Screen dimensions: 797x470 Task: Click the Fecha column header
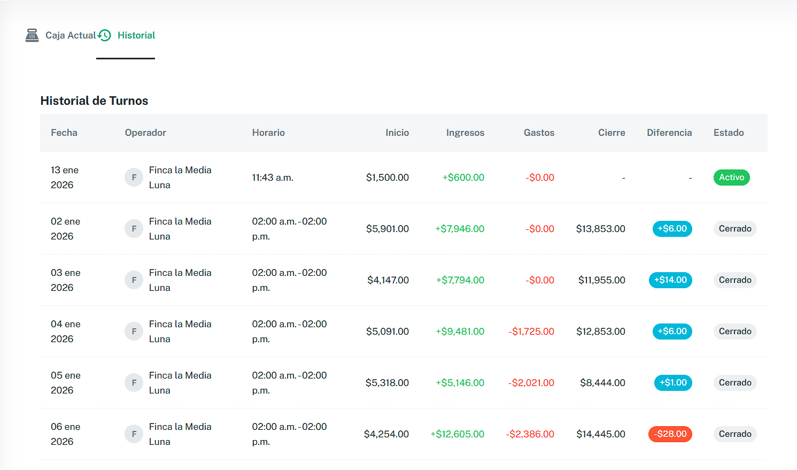click(x=64, y=133)
